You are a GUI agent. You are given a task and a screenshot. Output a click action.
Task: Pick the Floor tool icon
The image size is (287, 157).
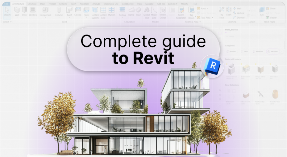86,10
